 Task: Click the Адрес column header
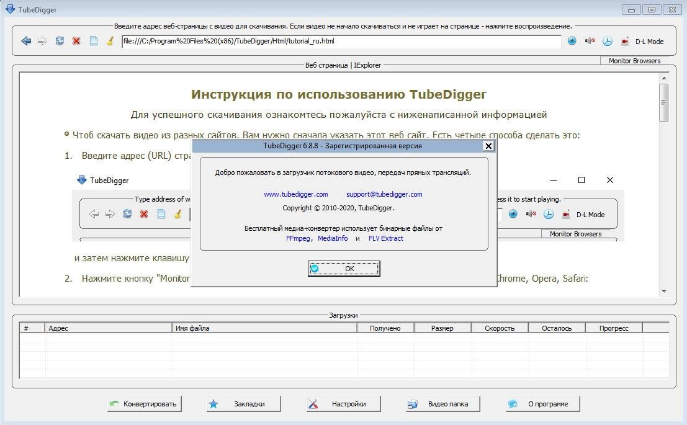(x=108, y=328)
